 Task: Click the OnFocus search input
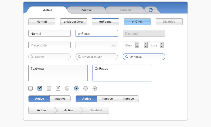144,57
